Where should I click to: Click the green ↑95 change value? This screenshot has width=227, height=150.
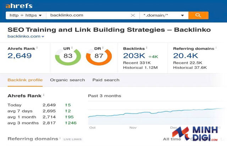pos(70,117)
